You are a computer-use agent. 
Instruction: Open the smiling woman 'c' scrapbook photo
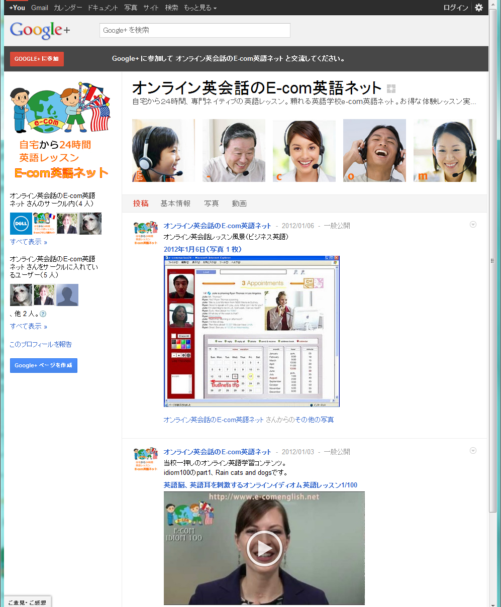tap(304, 150)
